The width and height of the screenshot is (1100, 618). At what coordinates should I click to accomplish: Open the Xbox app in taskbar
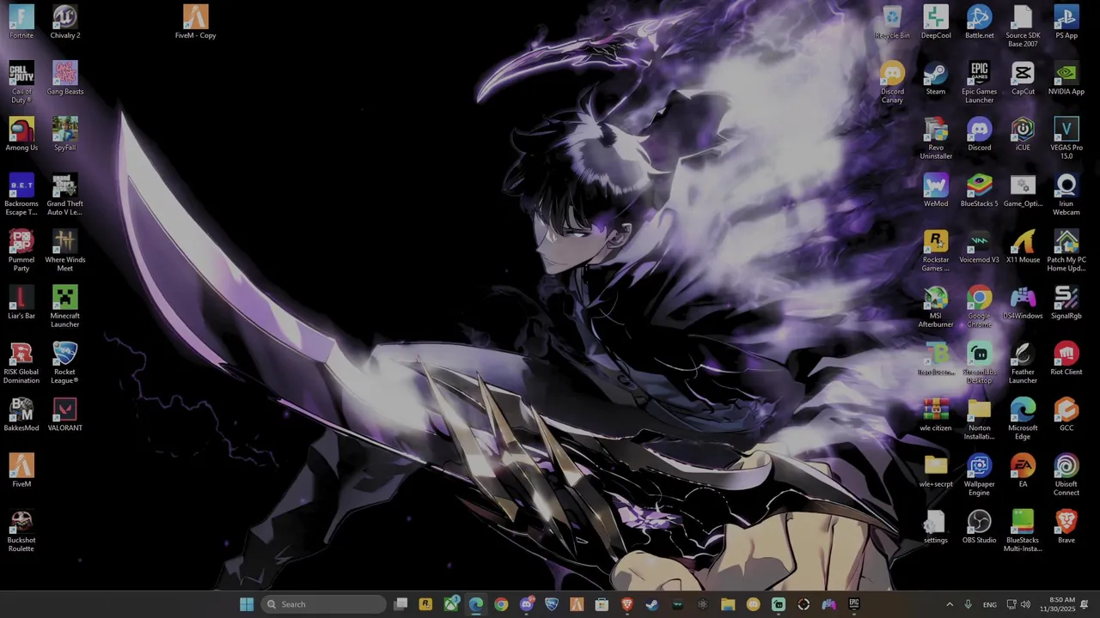tap(451, 604)
